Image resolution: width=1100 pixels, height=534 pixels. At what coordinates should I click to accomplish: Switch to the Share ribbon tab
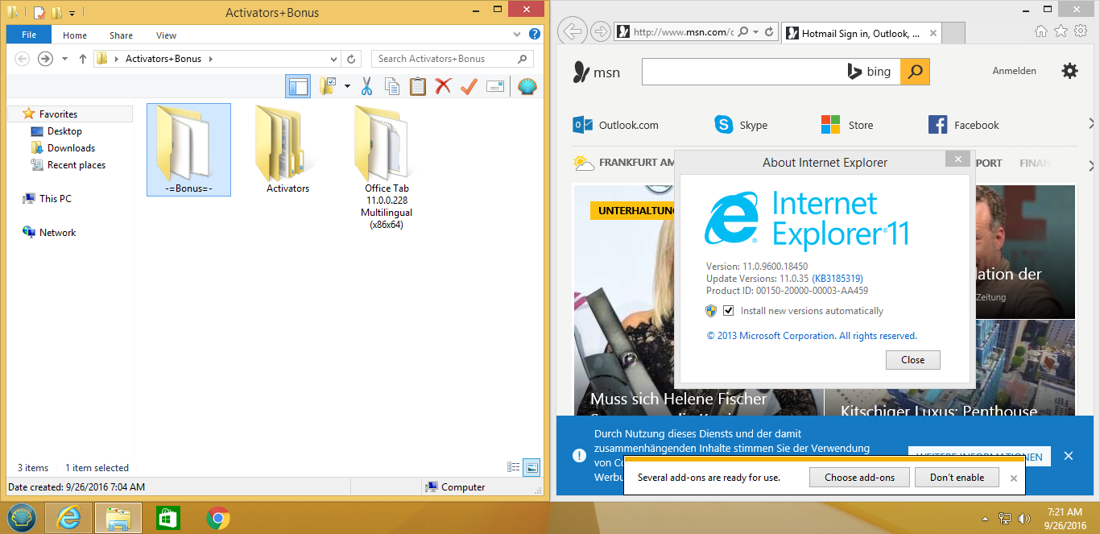click(122, 35)
